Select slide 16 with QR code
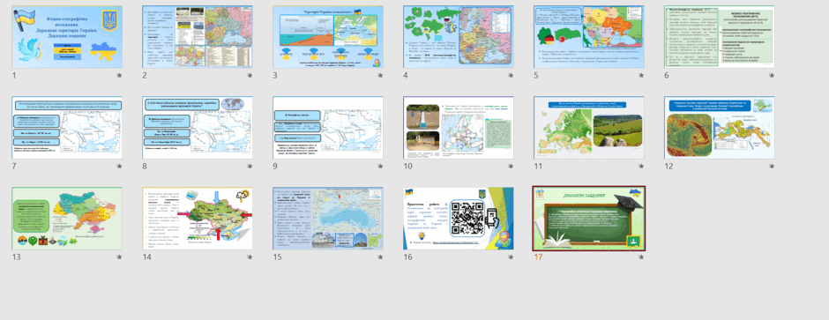This screenshot has height=320, width=829. pos(459,219)
